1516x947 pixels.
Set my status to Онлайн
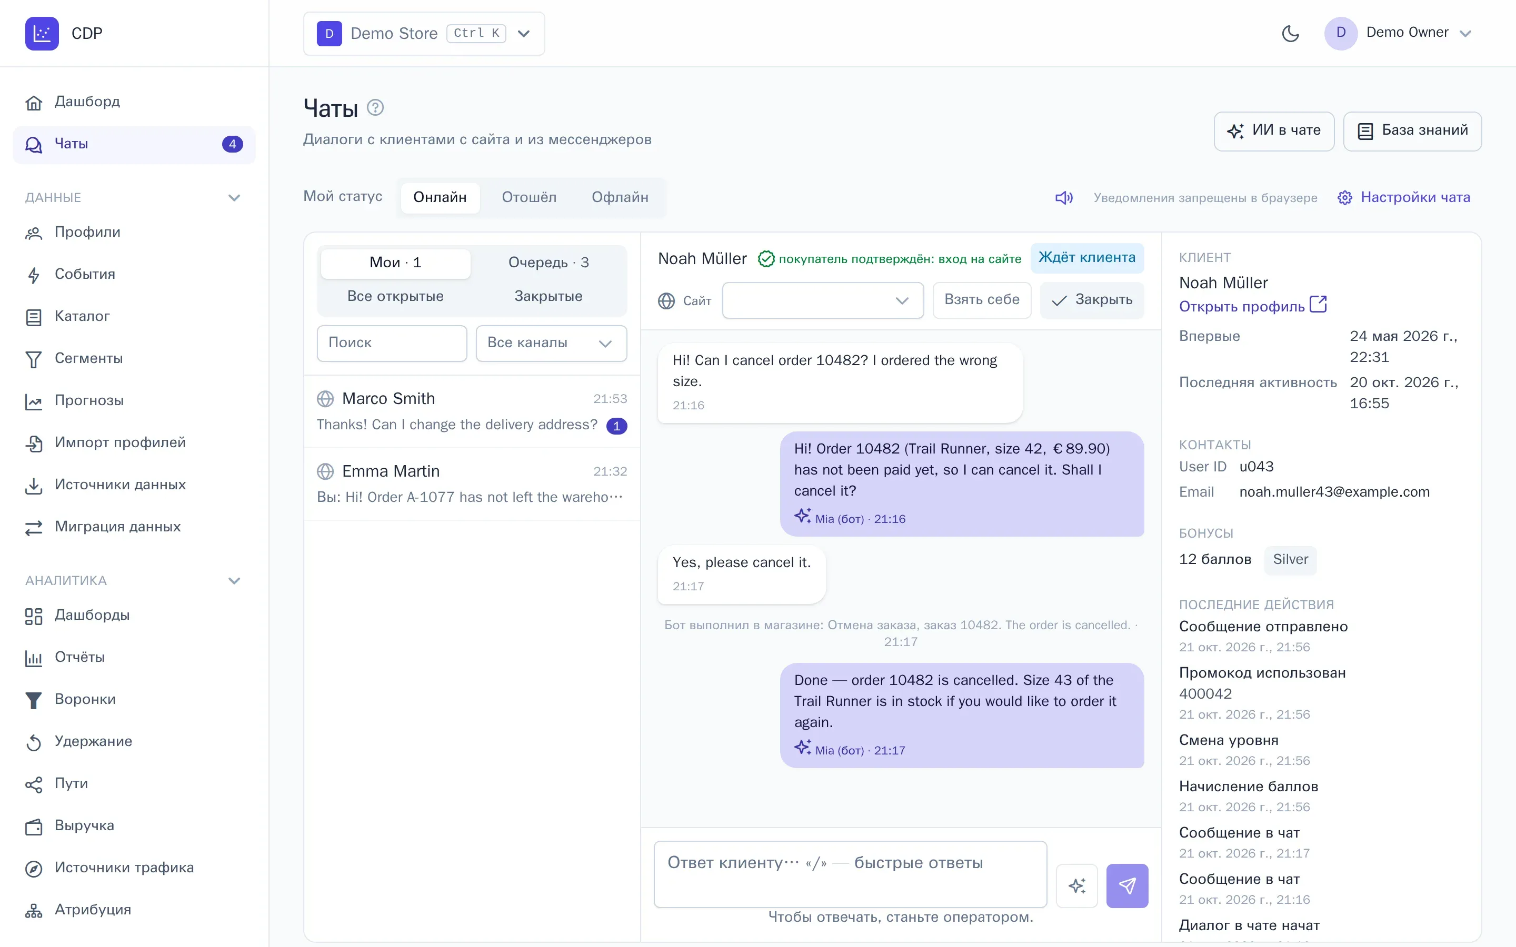(440, 197)
